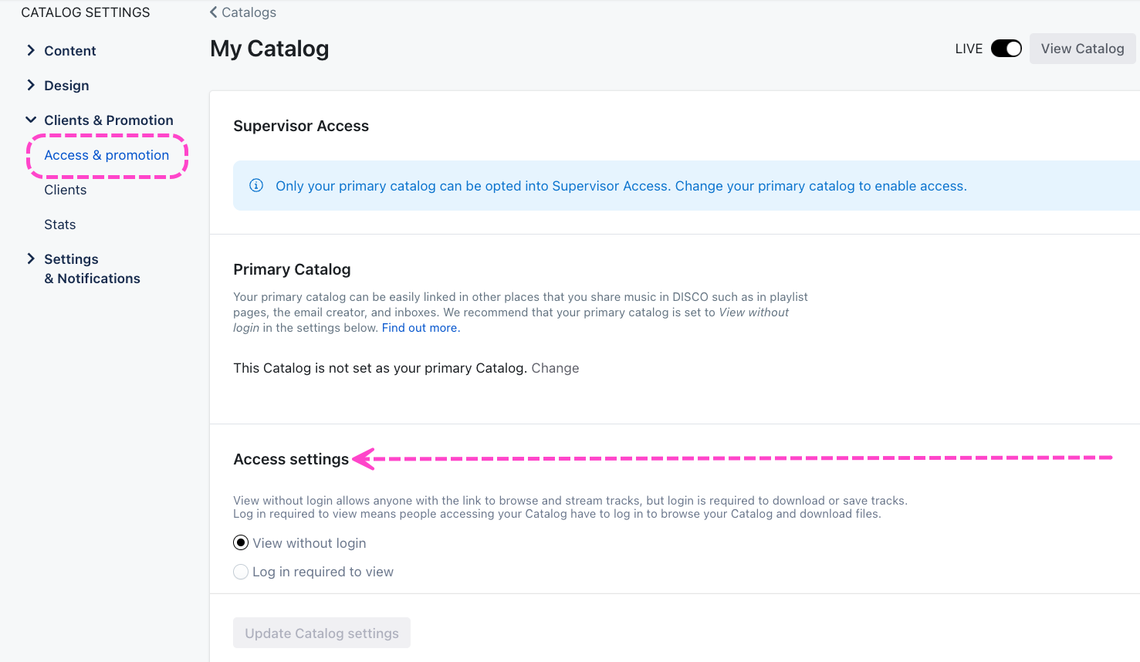Screen dimensions: 1140x662
Task: Click Change to set primary catalog
Action: [555, 368]
